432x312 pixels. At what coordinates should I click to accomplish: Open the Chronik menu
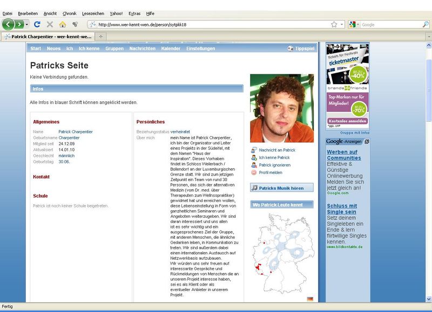[69, 13]
